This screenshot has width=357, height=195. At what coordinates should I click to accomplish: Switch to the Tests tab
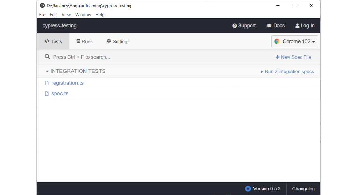[53, 42]
